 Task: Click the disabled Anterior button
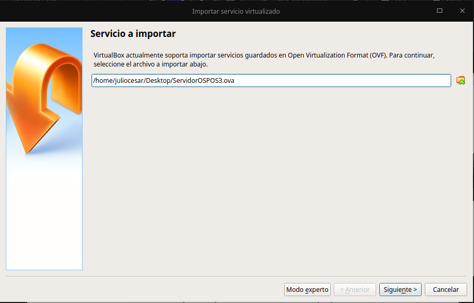[x=354, y=289]
